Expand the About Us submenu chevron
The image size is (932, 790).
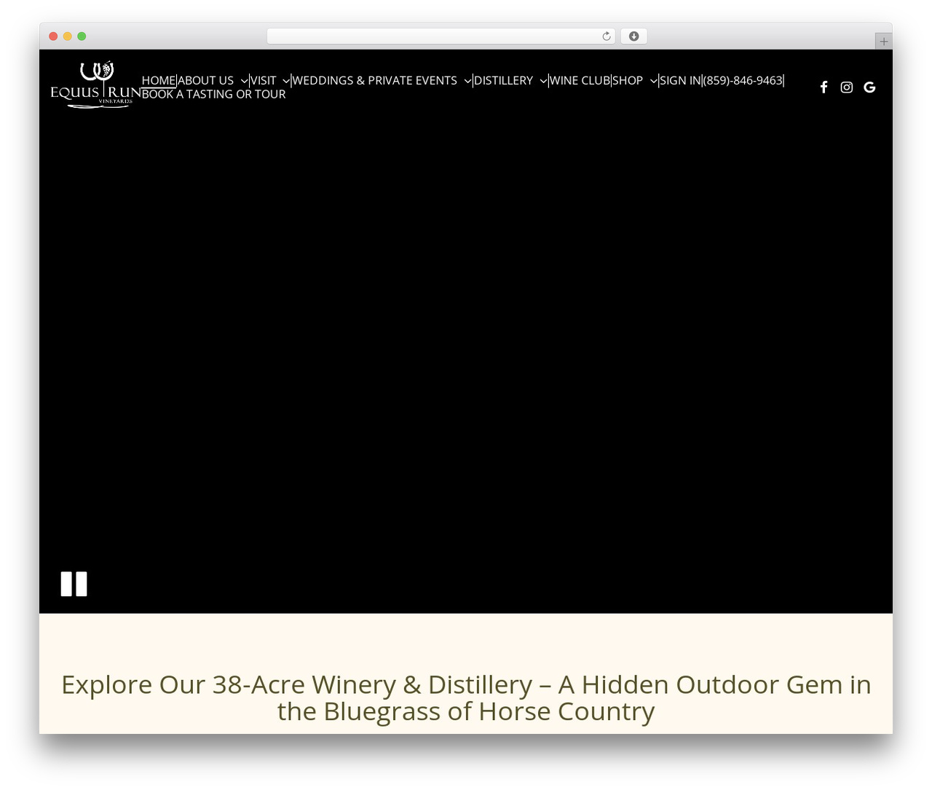click(244, 81)
